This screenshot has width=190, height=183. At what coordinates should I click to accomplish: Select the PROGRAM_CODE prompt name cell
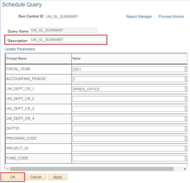[38, 138]
